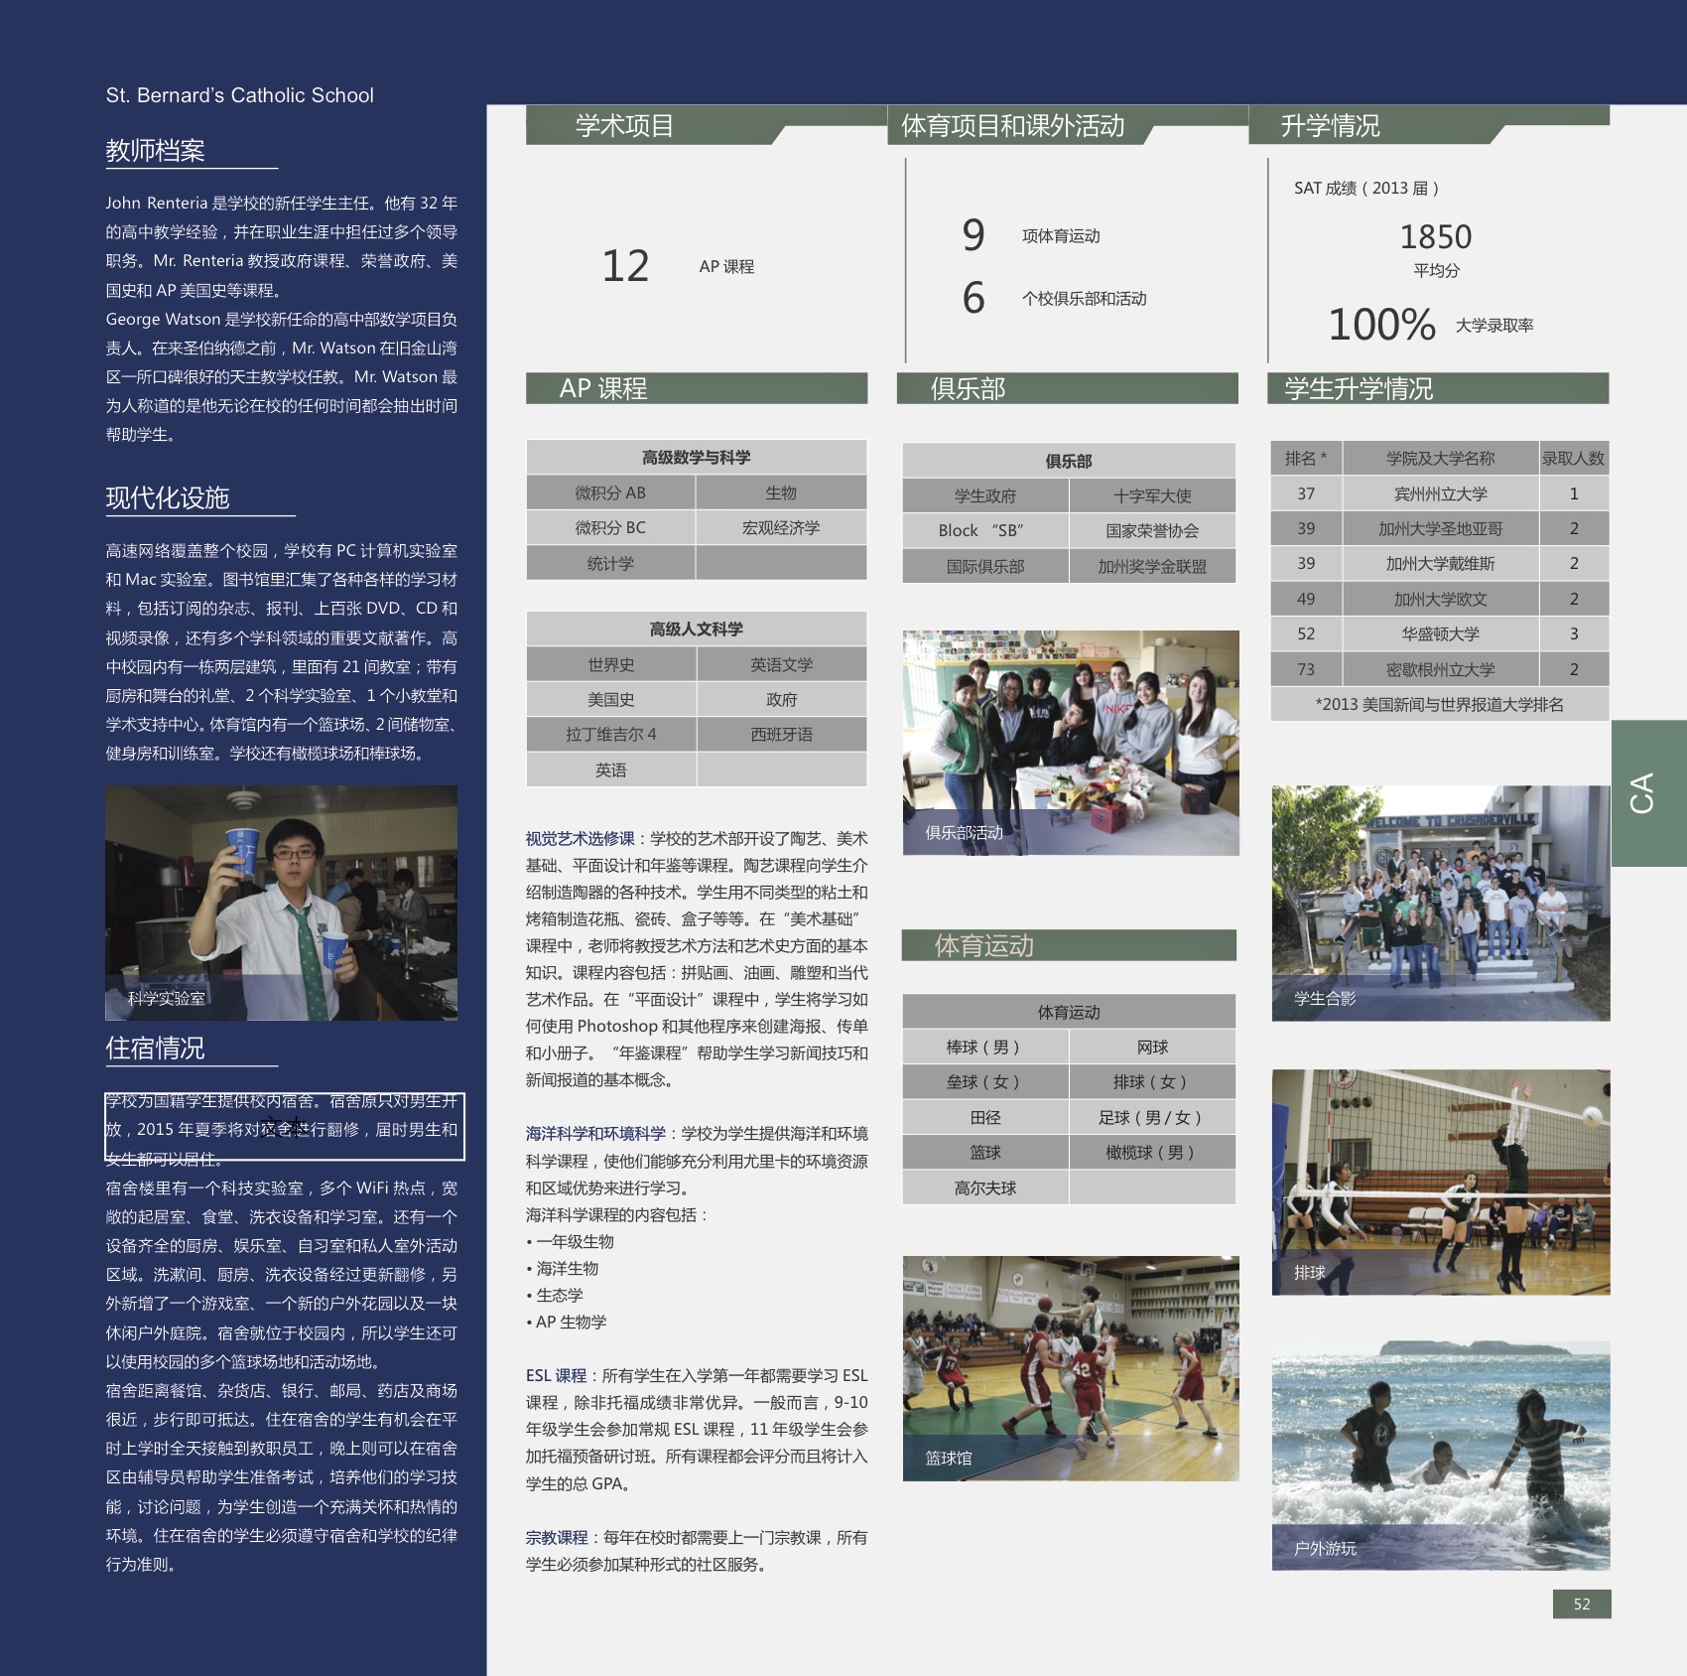
Task: Select the 微积分 AB cell
Action: pyautogui.click(x=610, y=492)
